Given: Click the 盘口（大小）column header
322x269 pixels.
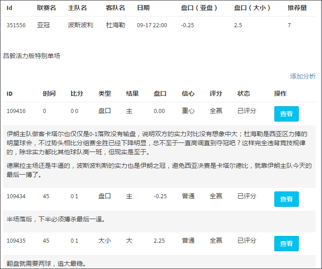Looking at the screenshot, I should click(x=252, y=8).
